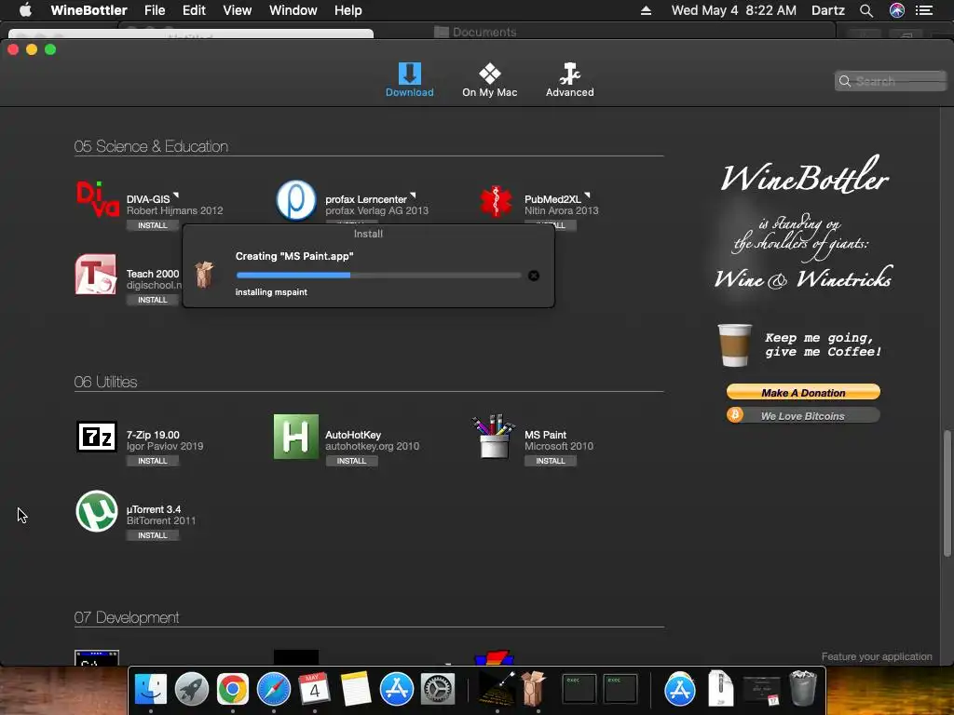Install MS Paint
Screen dimensions: 954x715
point(550,461)
